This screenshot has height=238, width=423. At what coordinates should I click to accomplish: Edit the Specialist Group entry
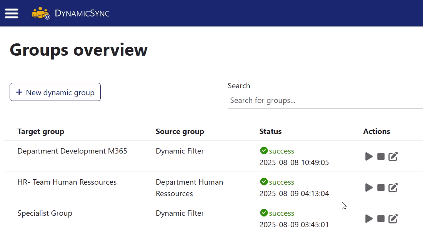(393, 218)
